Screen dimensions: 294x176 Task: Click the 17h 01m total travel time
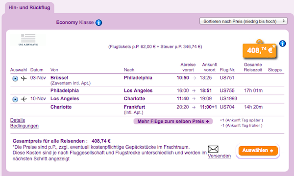tap(253, 90)
